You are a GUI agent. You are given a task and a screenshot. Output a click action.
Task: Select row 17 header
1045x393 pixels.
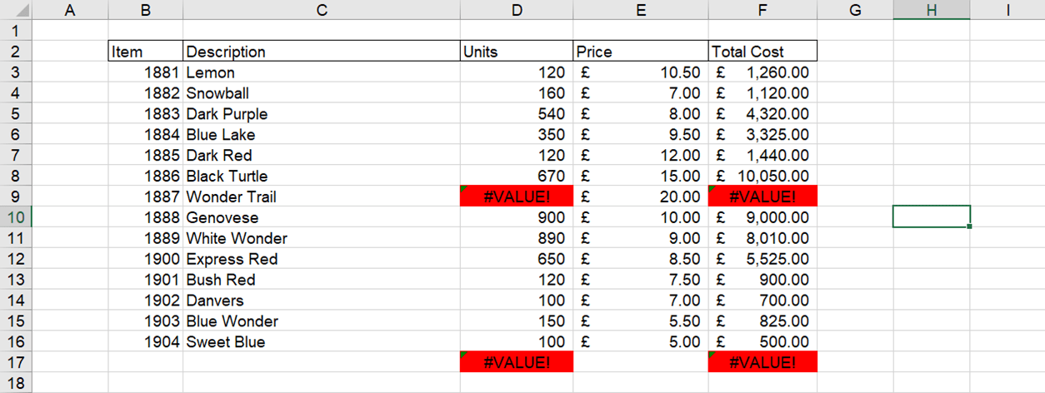click(x=15, y=362)
